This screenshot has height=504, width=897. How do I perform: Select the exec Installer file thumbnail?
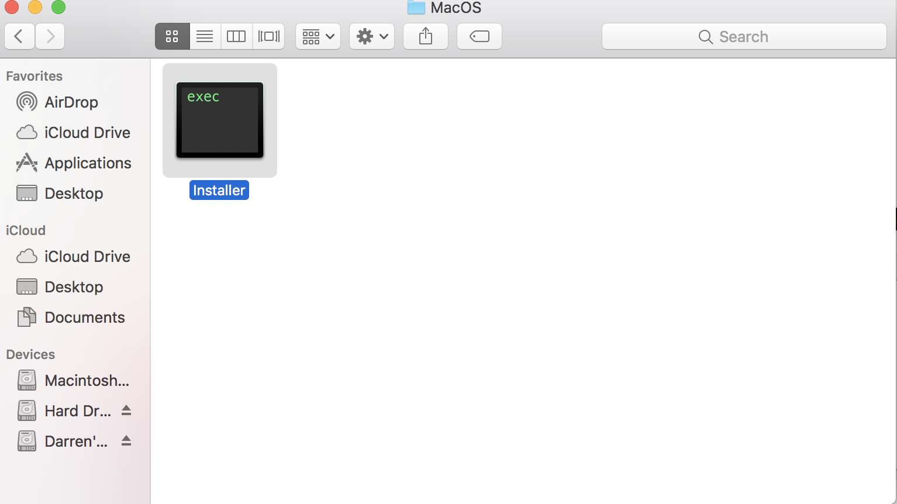[220, 120]
